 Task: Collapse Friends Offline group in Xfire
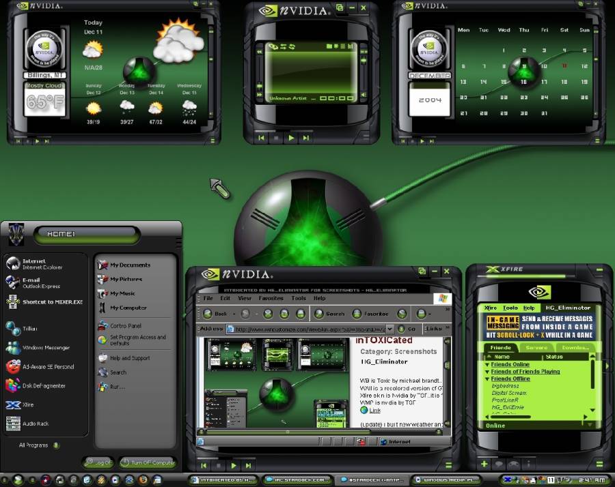tap(487, 379)
